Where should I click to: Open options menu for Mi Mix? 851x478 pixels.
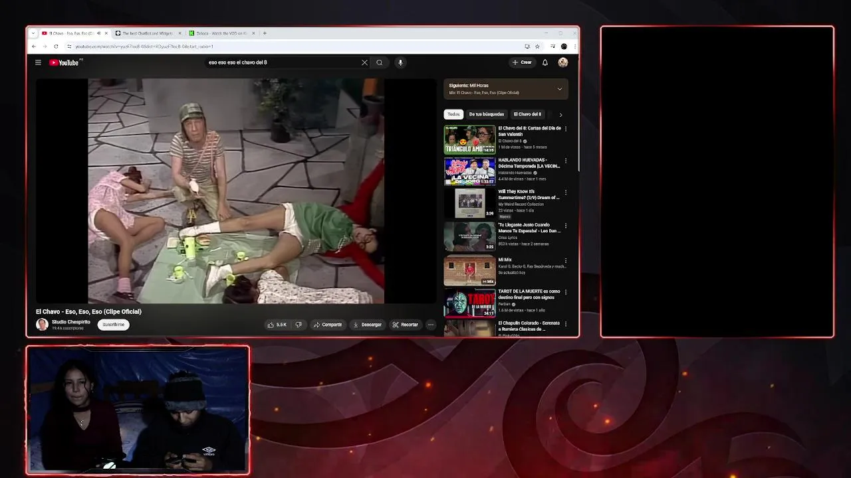click(566, 260)
